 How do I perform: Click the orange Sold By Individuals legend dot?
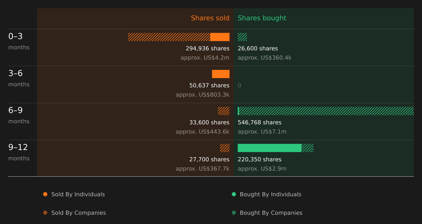(45, 194)
